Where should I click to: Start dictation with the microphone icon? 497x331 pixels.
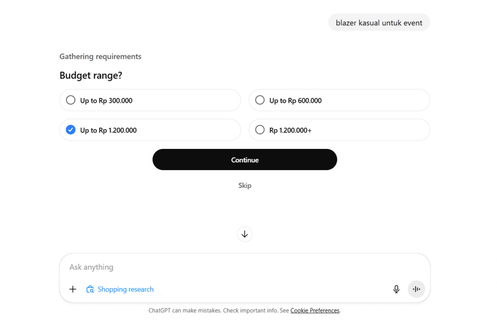click(396, 289)
